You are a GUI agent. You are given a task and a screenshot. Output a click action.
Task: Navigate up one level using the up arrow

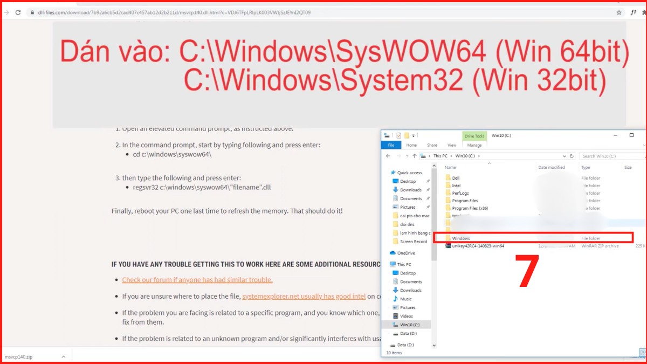[414, 156]
